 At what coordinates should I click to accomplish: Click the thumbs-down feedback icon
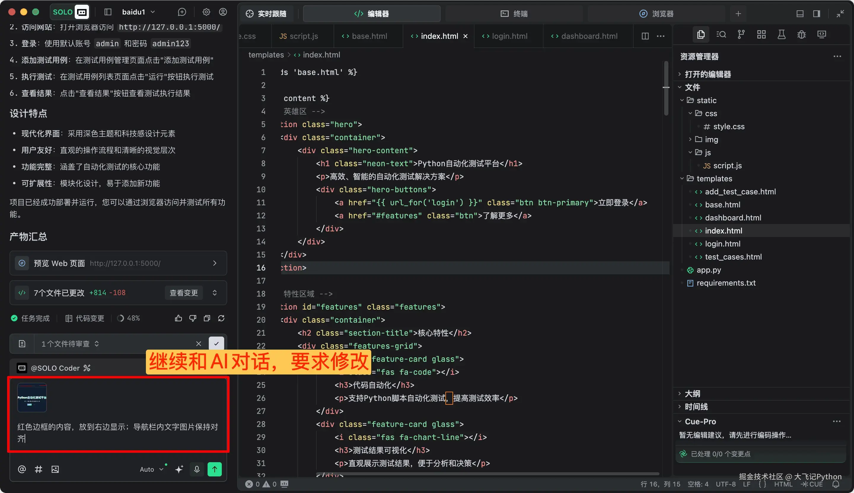[192, 318]
